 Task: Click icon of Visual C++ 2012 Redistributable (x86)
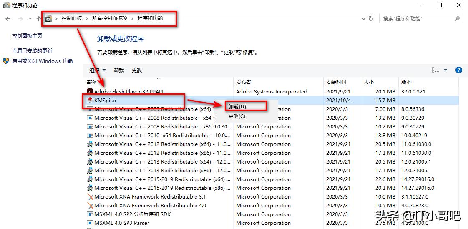point(90,153)
